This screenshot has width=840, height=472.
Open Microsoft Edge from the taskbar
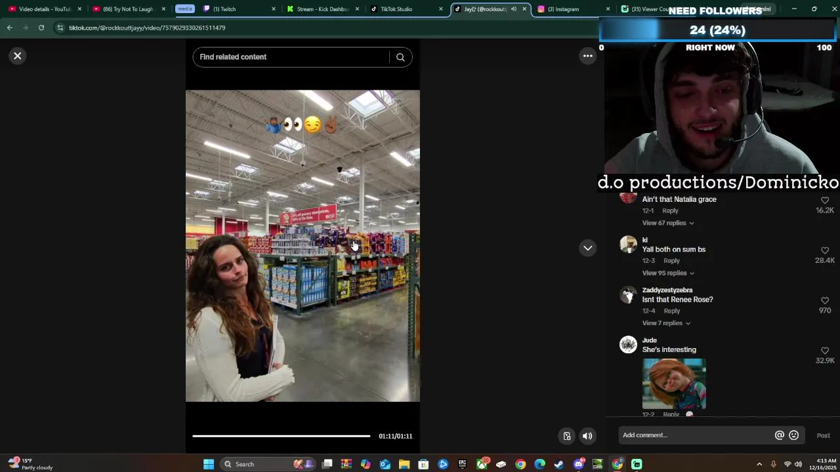[x=539, y=464]
